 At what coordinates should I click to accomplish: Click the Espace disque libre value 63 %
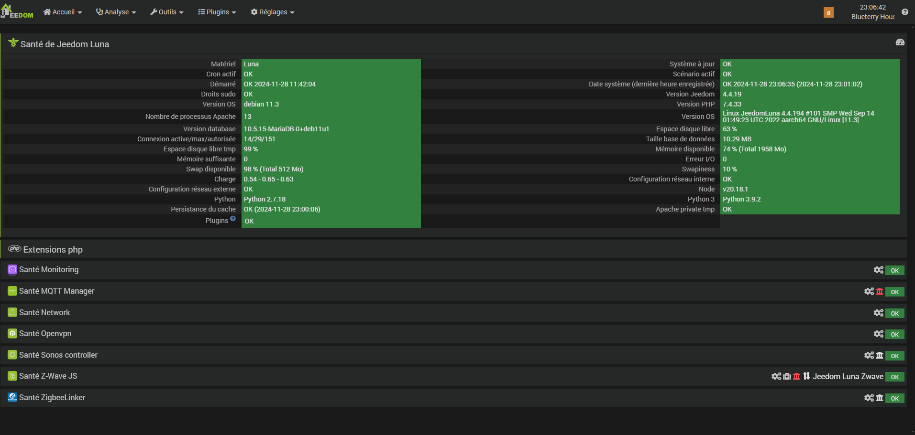tap(729, 129)
